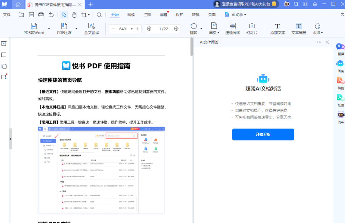Image resolution: width=345 pixels, height=223 pixels.
Task: Switch to the 开始 tab
Action: [x=115, y=15]
